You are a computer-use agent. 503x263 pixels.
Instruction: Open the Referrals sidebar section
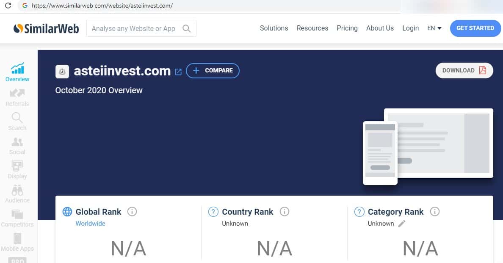click(x=17, y=97)
